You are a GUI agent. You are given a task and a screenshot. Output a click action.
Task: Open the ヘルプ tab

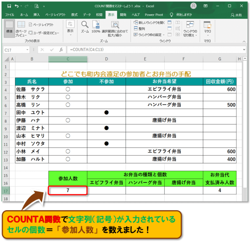[x=136, y=15]
